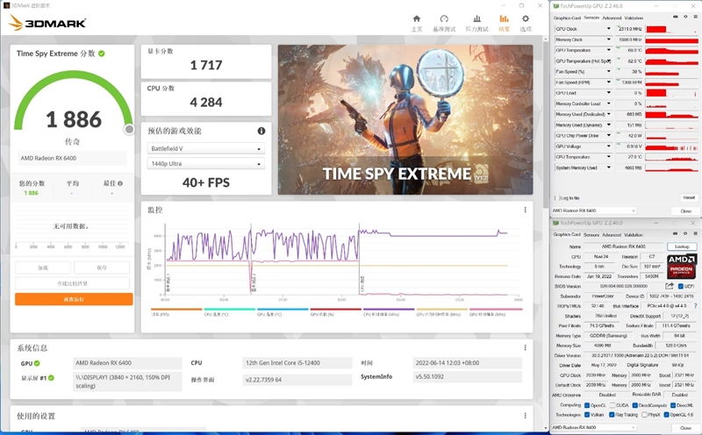
Task: Toggle the DirectML checkbox
Action: (x=673, y=405)
